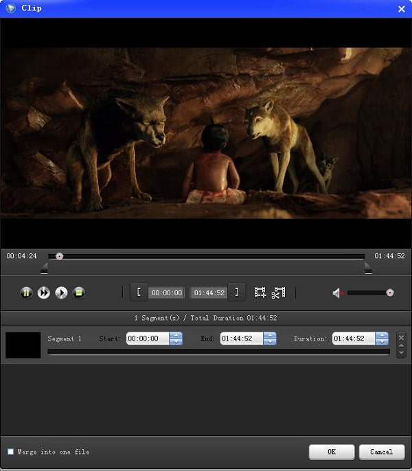Click the current time label 00:04:24
412x471 pixels.
click(22, 256)
